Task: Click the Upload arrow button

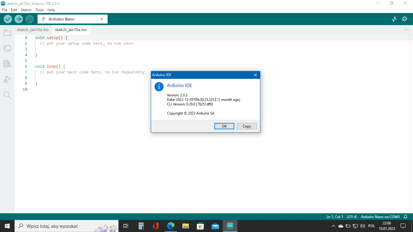Action: tap(19, 19)
